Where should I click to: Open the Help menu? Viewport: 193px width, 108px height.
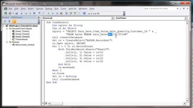point(92,9)
